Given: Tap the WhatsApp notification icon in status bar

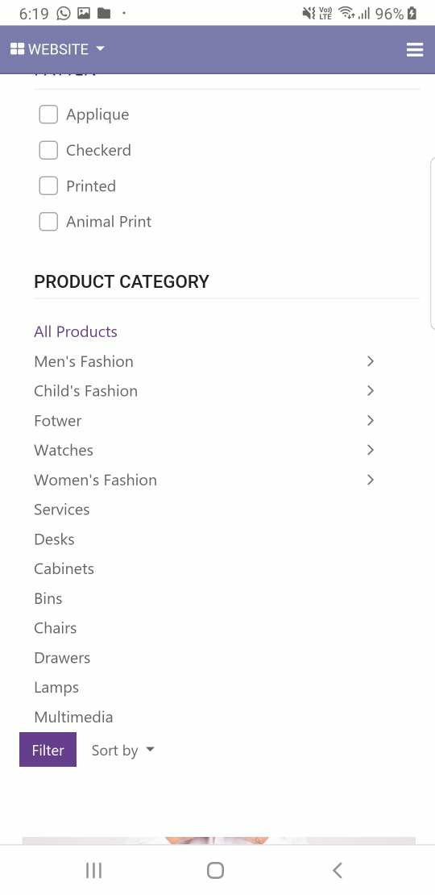Looking at the screenshot, I should 64,13.
